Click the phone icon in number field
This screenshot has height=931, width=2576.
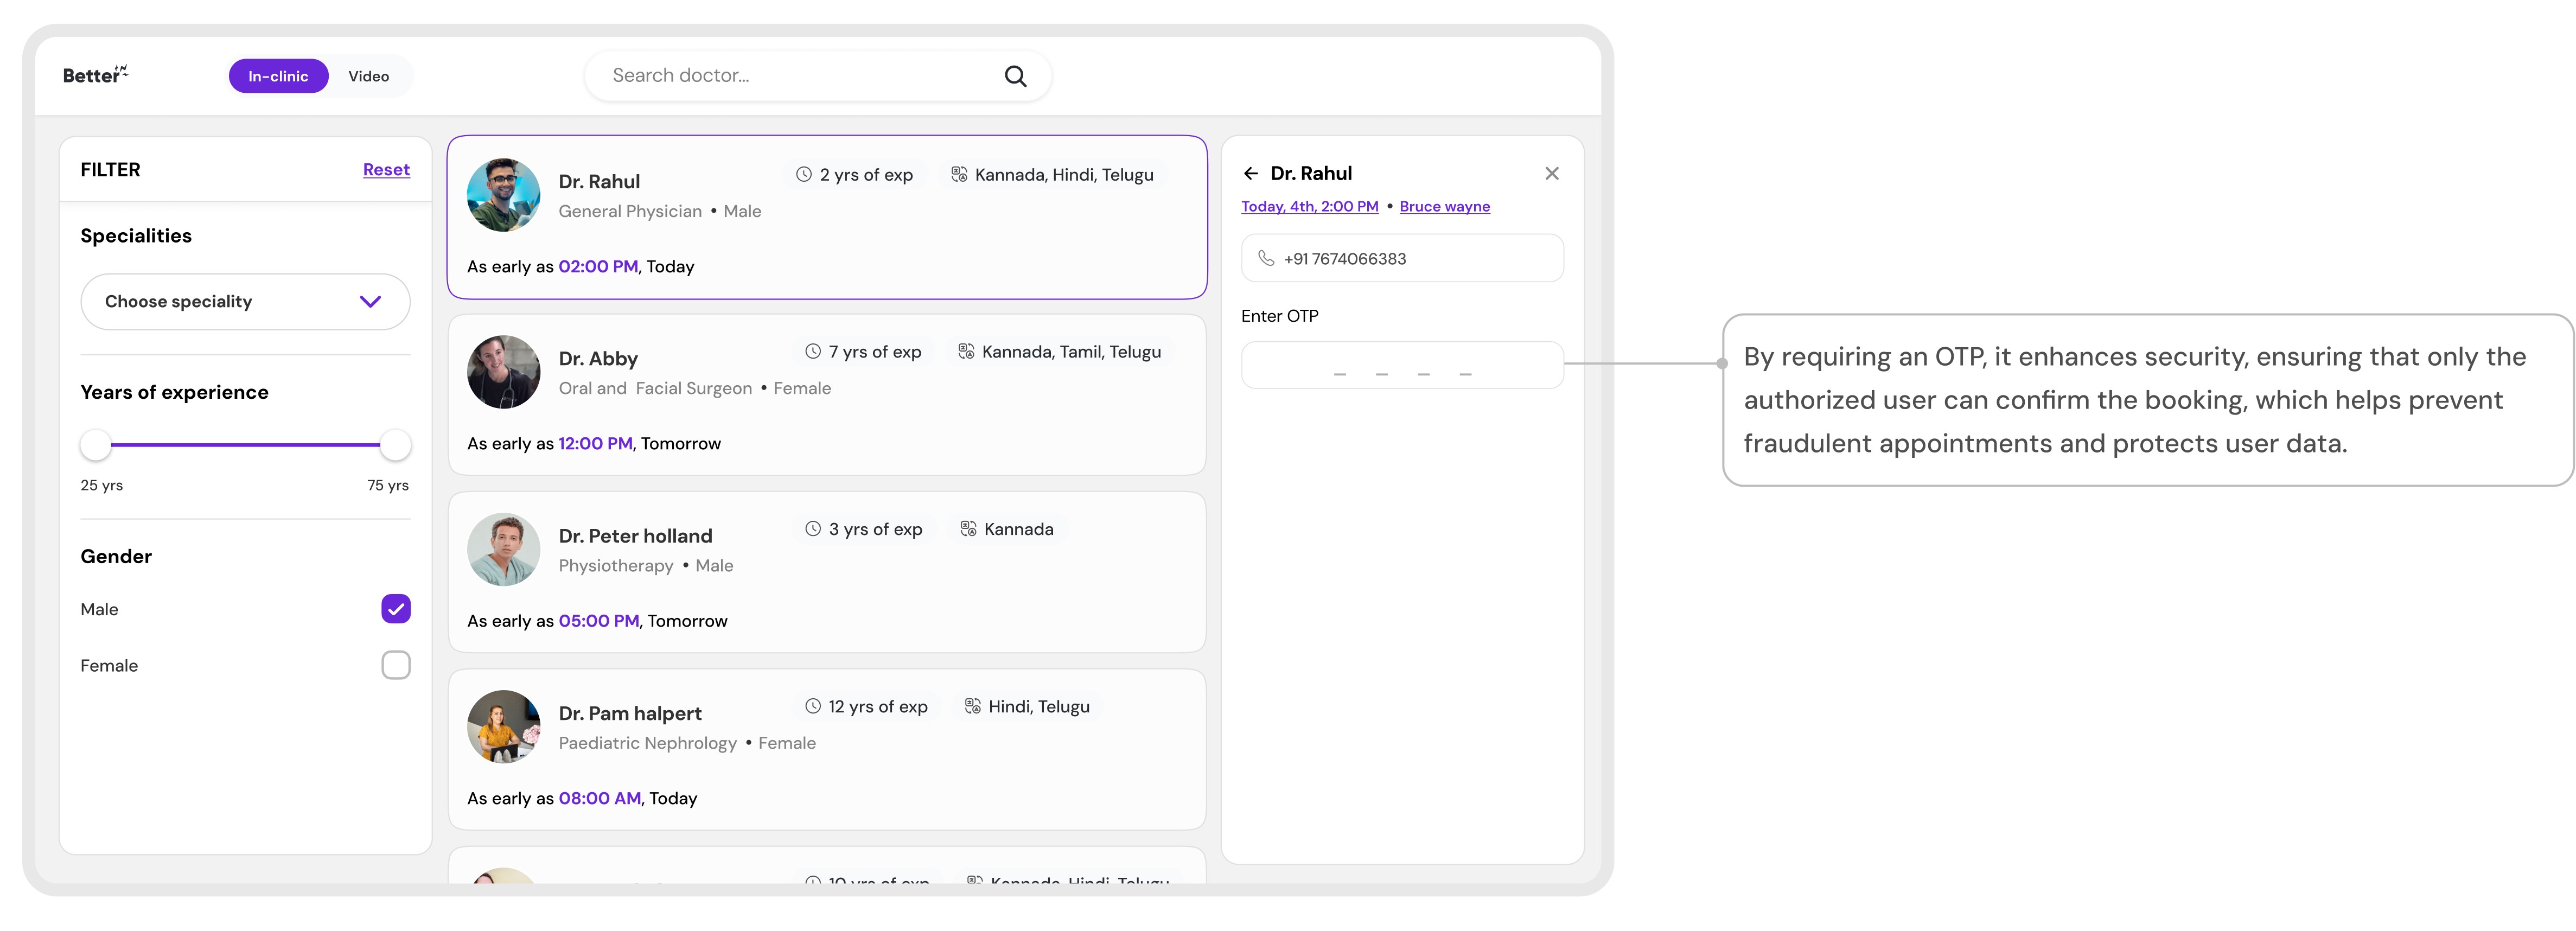[1266, 258]
